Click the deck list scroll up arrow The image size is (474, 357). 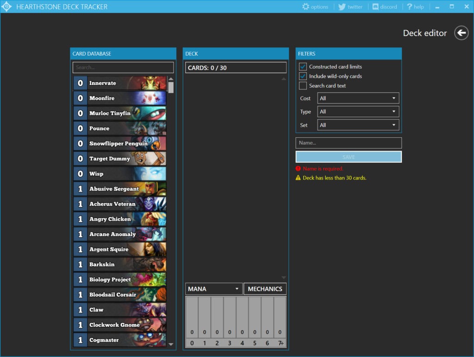pos(284,79)
